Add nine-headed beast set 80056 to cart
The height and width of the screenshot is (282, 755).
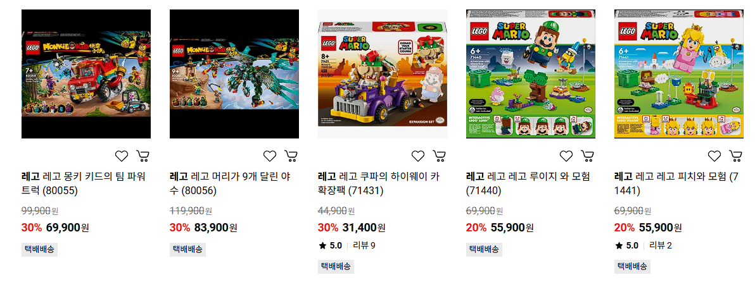pyautogui.click(x=291, y=156)
